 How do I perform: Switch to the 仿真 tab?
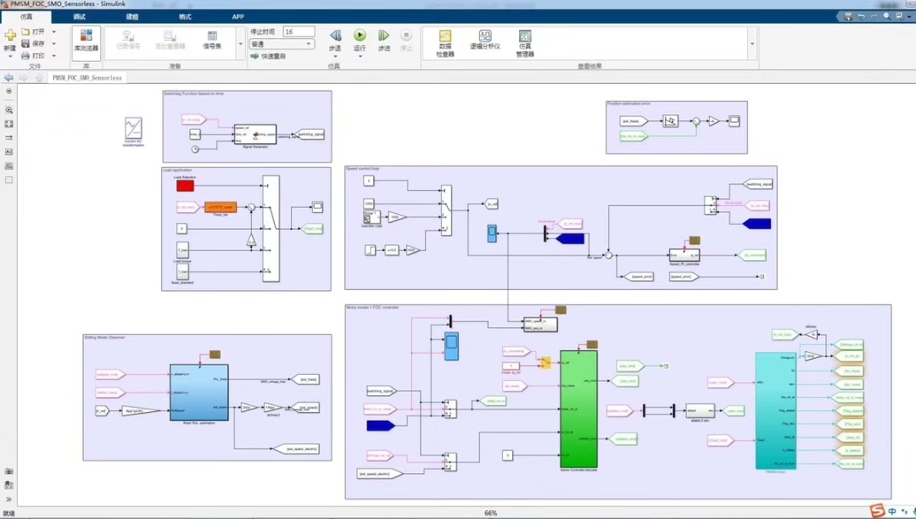click(26, 17)
